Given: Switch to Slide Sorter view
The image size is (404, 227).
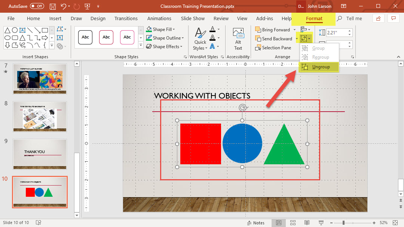Looking at the screenshot, I should pos(293,223).
